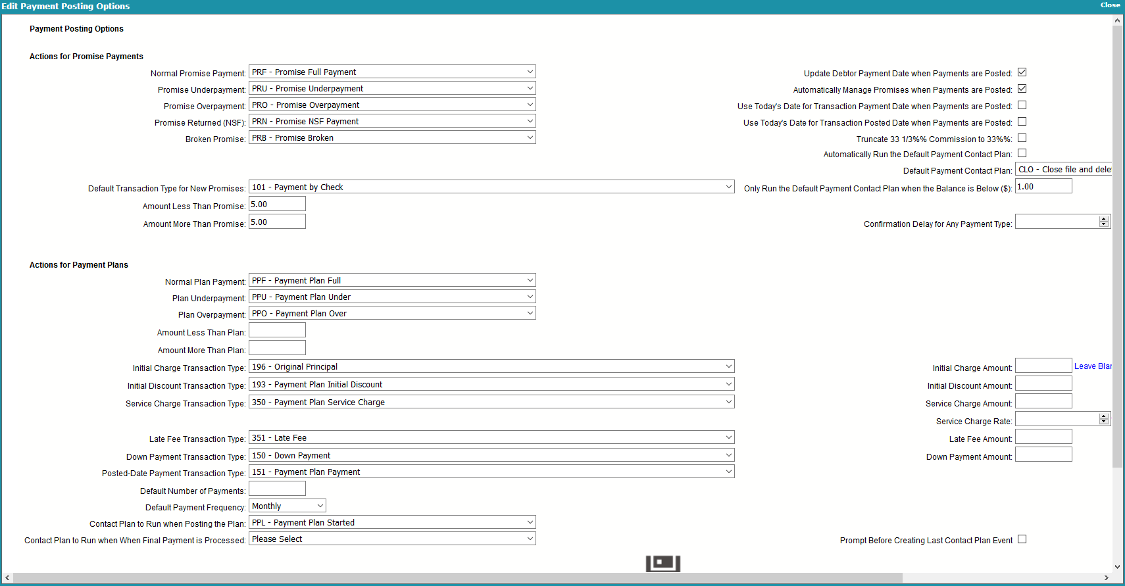Click the Down Payment Amount field
Image resolution: width=1125 pixels, height=586 pixels.
coord(1043,454)
